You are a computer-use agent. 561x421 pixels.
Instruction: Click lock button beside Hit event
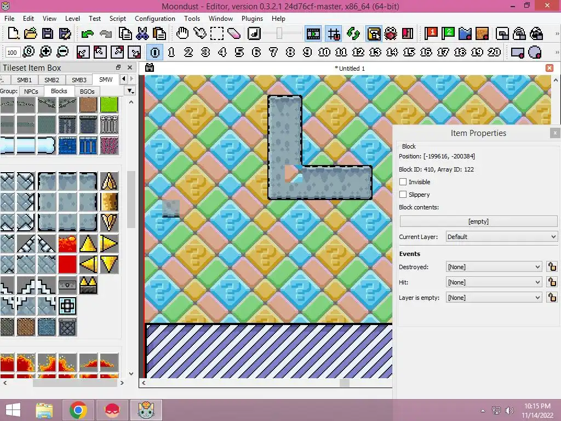[x=552, y=282]
